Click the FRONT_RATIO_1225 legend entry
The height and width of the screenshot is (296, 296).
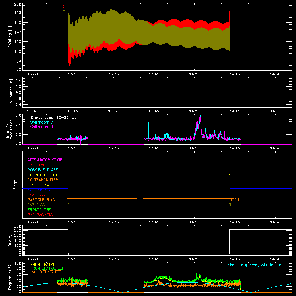(48, 268)
